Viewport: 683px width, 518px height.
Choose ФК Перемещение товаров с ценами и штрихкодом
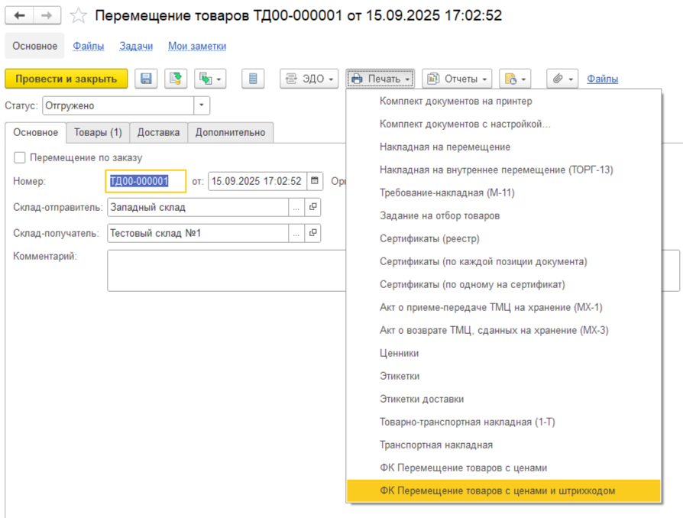[x=503, y=491]
